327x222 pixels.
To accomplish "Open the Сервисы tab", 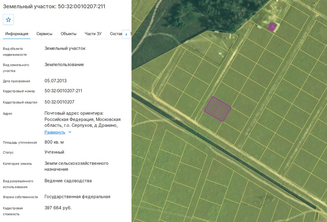I will [x=44, y=34].
